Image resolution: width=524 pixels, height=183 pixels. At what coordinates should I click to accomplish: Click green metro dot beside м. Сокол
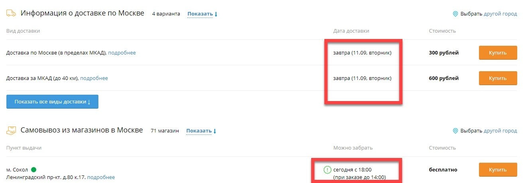click(x=33, y=170)
